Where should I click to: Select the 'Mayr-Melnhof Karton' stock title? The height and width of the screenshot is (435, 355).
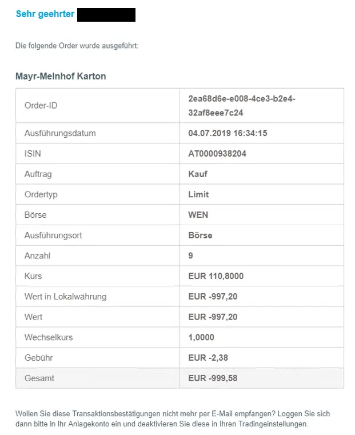tap(61, 76)
